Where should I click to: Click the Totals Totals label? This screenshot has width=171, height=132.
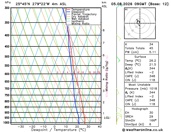135,48
